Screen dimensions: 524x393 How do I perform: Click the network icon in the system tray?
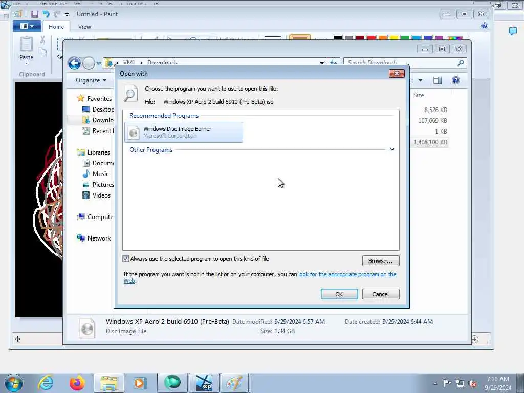(460, 383)
